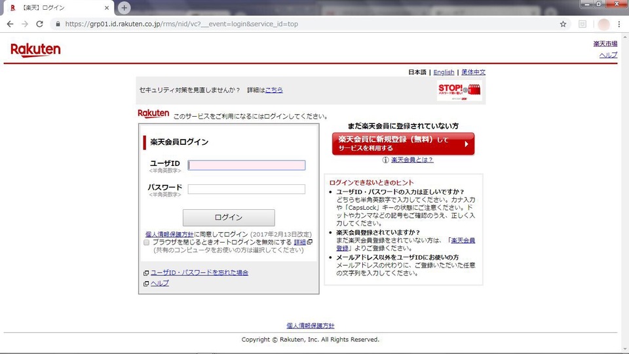Screen dimensions: 629x354
Task: Focus the パスワード input field
Action: 246,189
